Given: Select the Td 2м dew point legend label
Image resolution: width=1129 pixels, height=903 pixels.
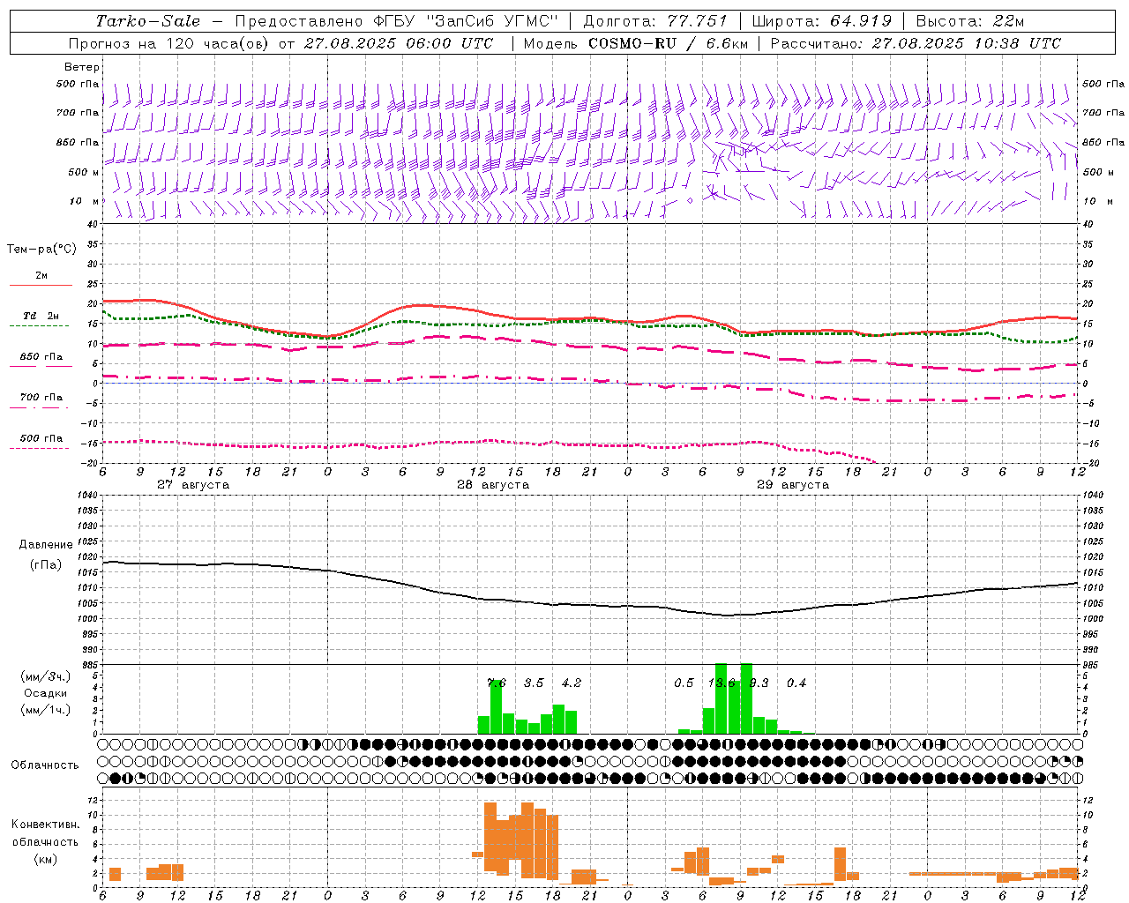Looking at the screenshot, I should (41, 316).
